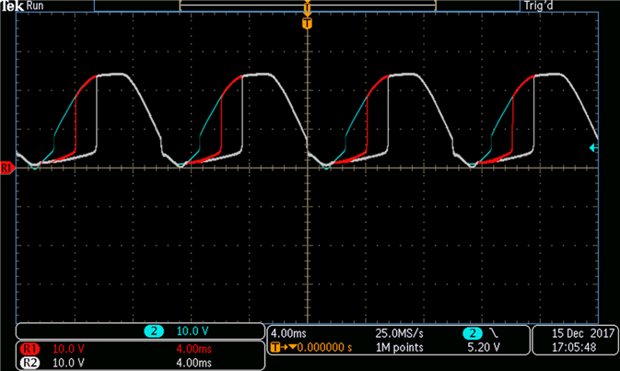Click the Trig'd trigger status label
Image resolution: width=620 pixels, height=371 pixels.
click(538, 6)
